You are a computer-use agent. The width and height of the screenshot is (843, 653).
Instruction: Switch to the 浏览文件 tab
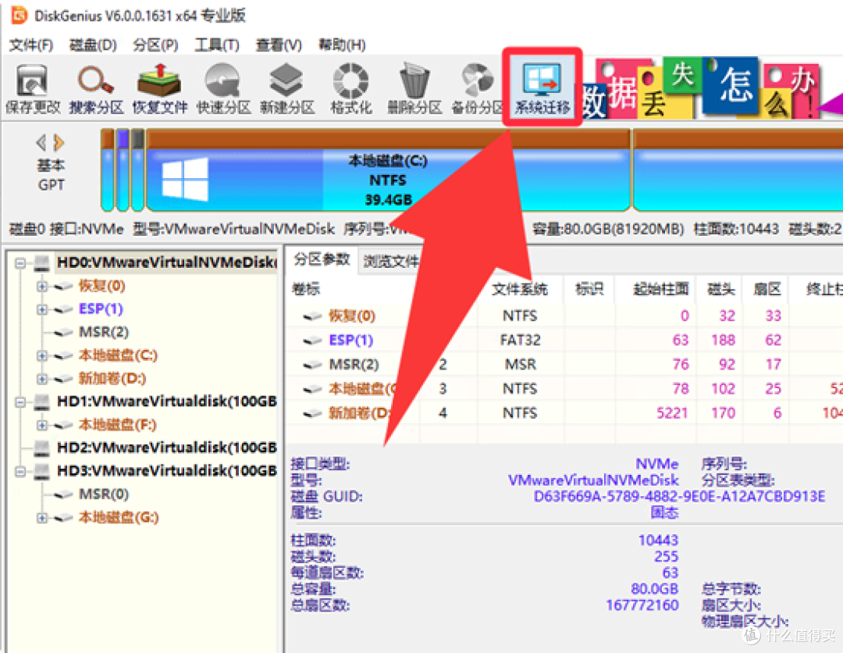391,262
